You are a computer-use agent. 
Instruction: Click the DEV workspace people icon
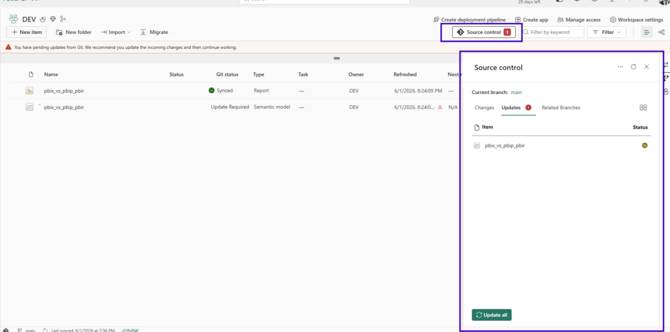(14, 19)
